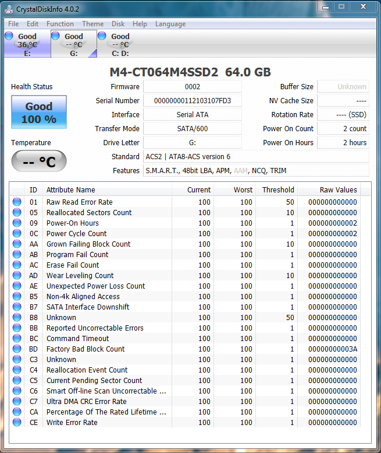Click the Firmware value field 0002

coord(192,87)
